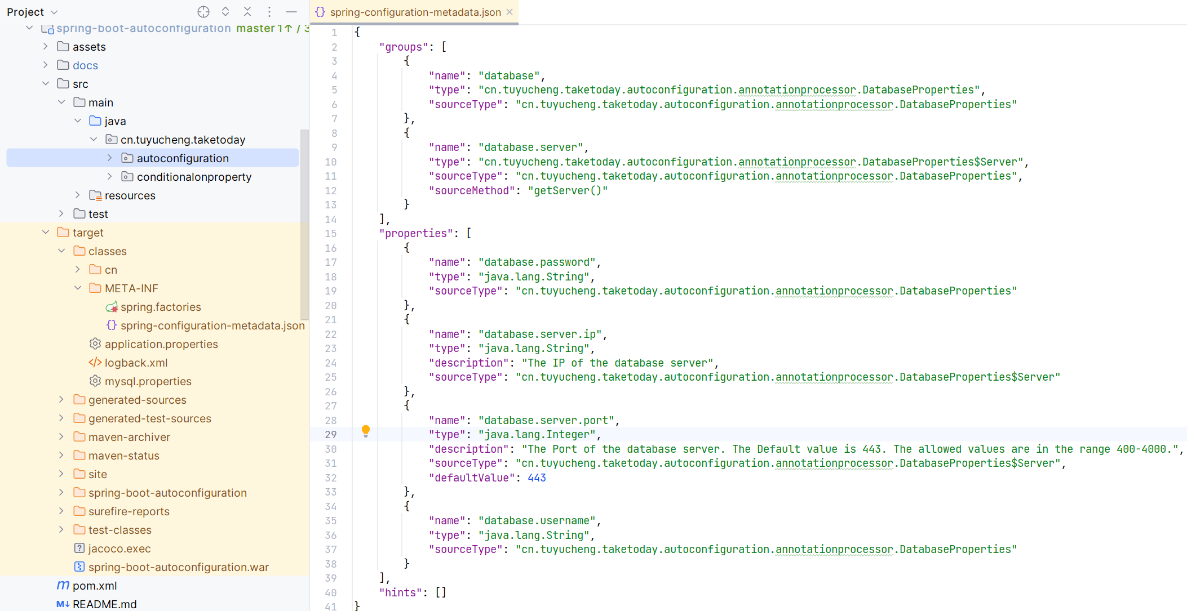The width and height of the screenshot is (1187, 611).
Task: Select the resources folder icon
Action: click(95, 195)
